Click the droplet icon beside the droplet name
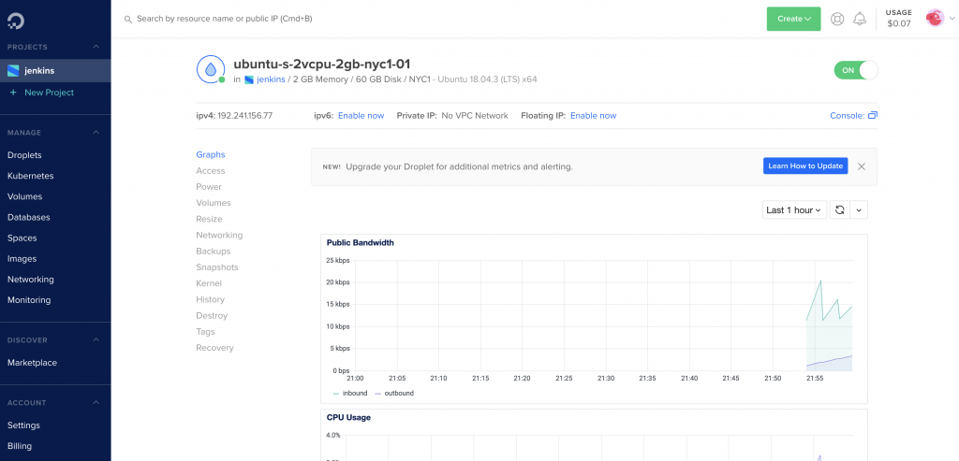959x461 pixels. coord(211,69)
